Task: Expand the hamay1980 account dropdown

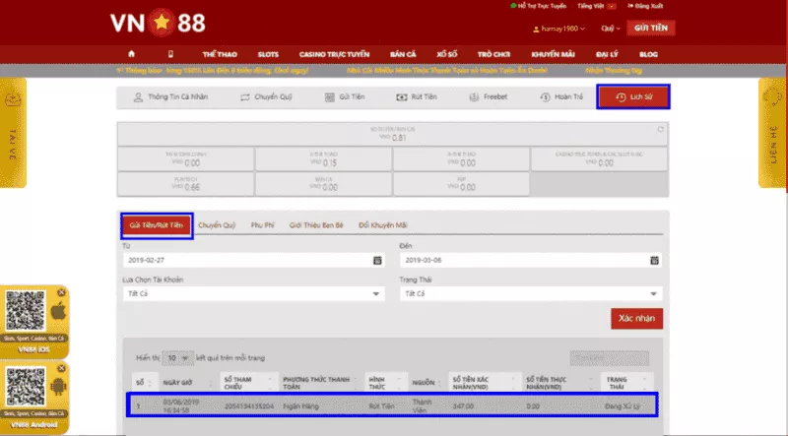Action: tap(558, 29)
